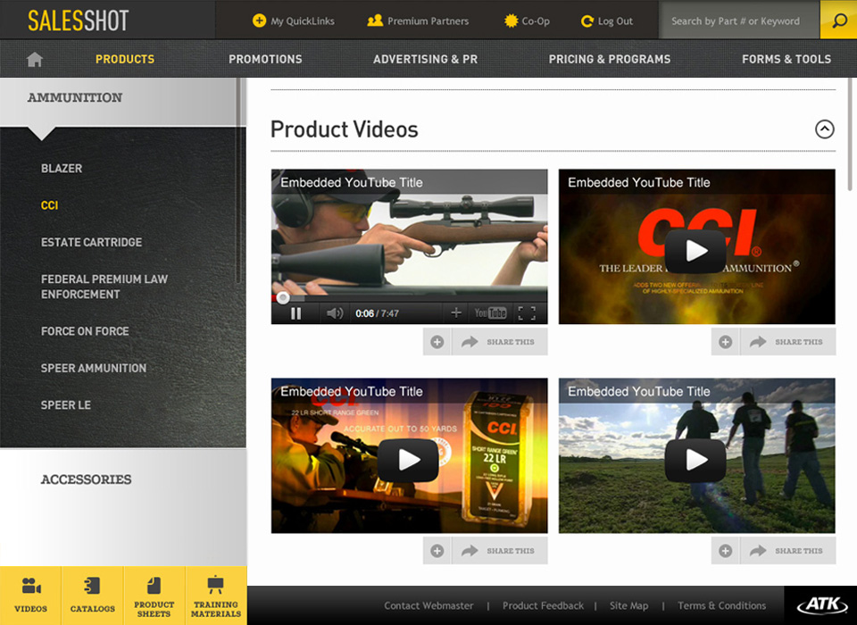Open Forms & Tools tab
This screenshot has width=857, height=625.
[x=786, y=59]
